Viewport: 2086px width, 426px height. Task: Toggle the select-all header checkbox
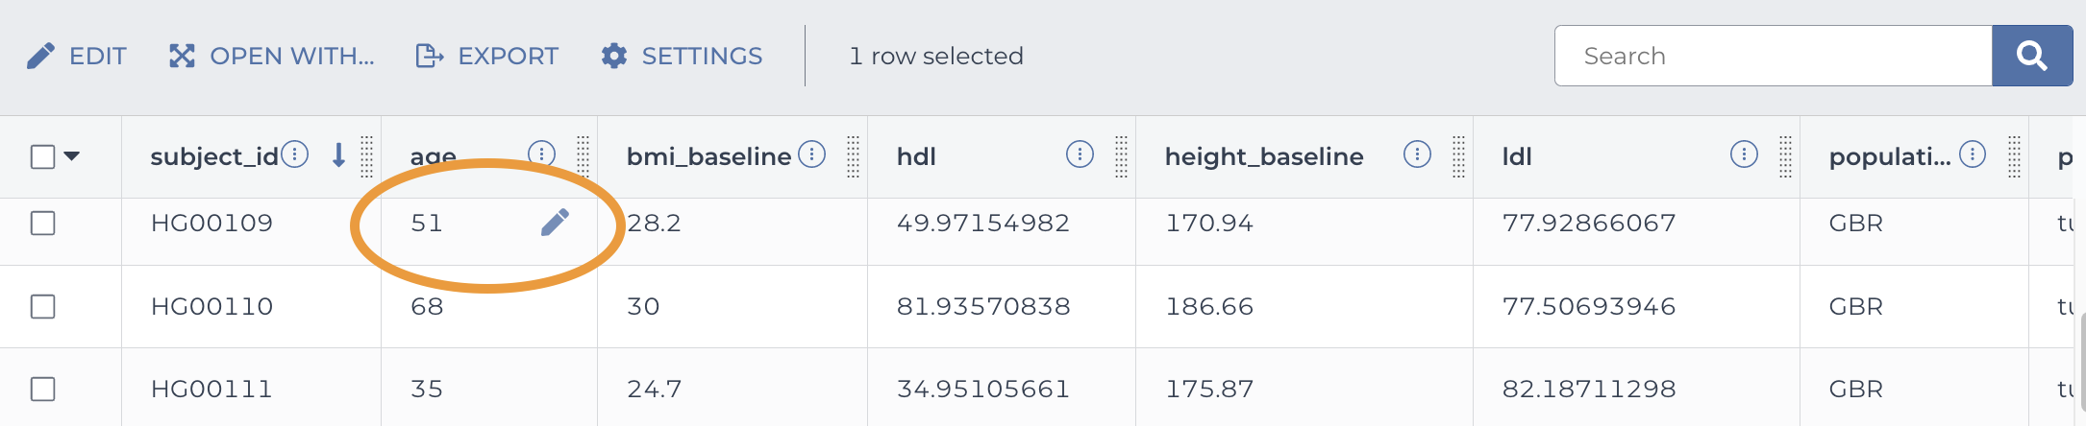click(x=43, y=156)
